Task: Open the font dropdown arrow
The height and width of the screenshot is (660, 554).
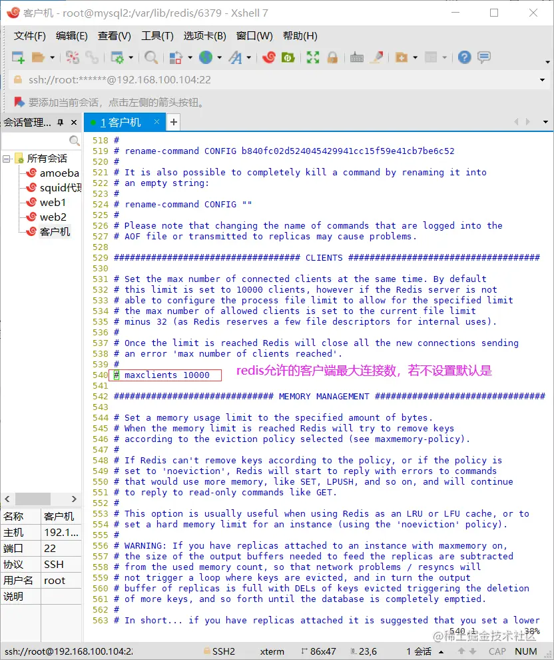Action: tap(249, 57)
